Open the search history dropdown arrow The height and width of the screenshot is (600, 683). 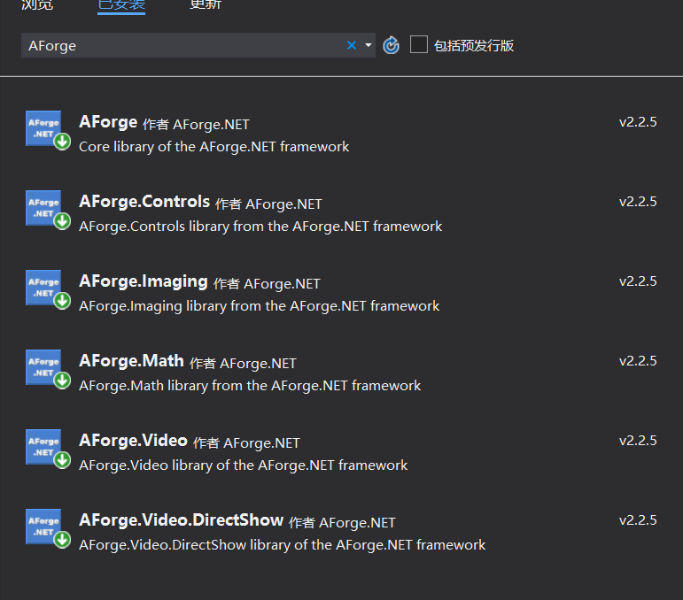pyautogui.click(x=368, y=45)
